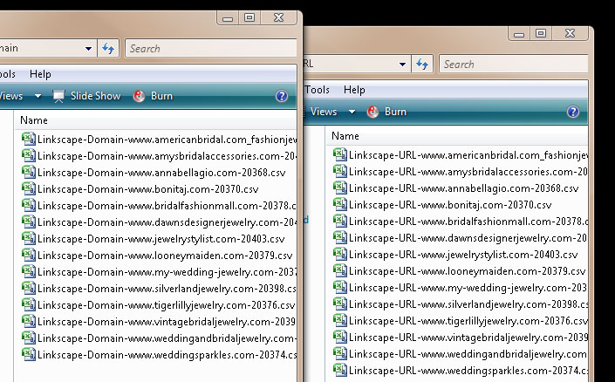The image size is (615, 382).
Task: Click the Excel icon beside Linkscape-URL jewelrystylist file
Action: coord(340,254)
